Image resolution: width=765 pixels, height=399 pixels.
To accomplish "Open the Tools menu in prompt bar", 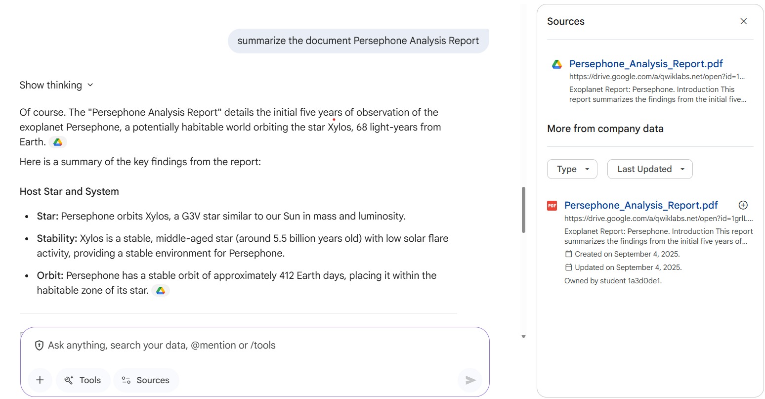I will coord(83,380).
